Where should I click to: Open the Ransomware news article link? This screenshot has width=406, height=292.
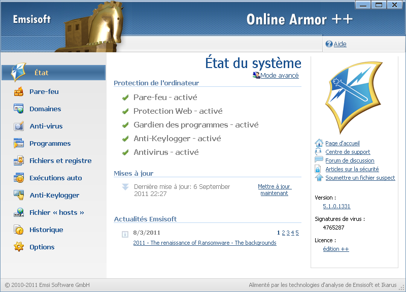205,243
